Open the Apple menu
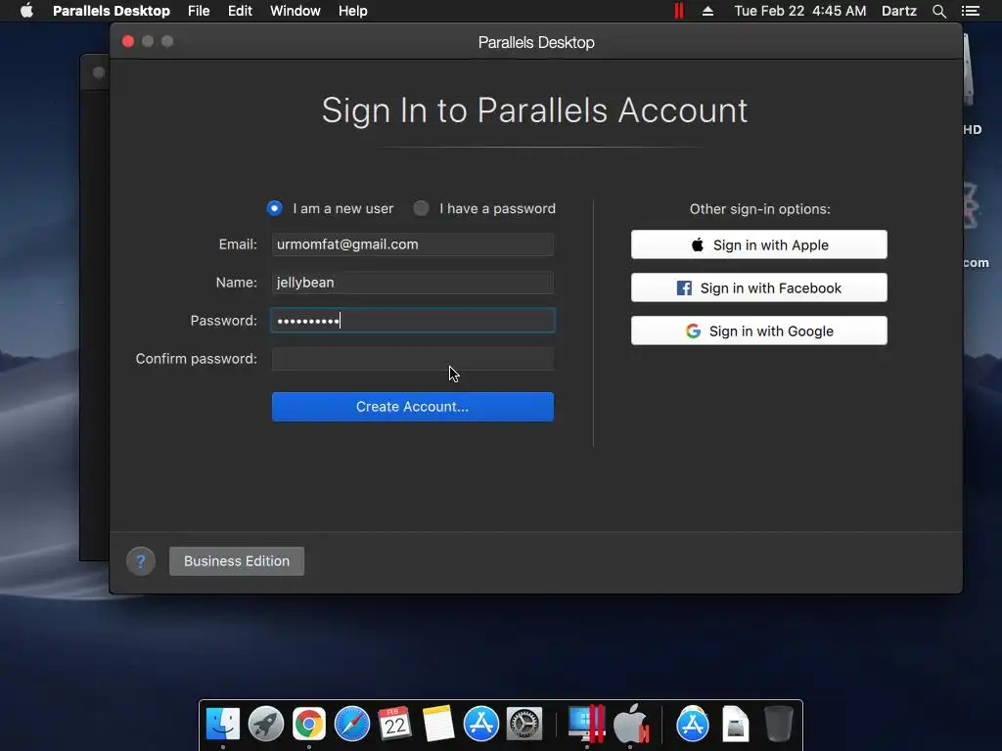 click(26, 11)
